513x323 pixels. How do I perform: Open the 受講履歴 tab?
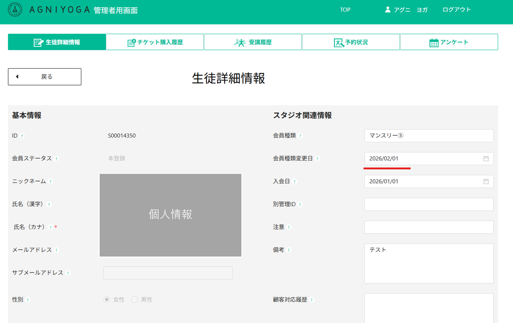click(x=253, y=42)
